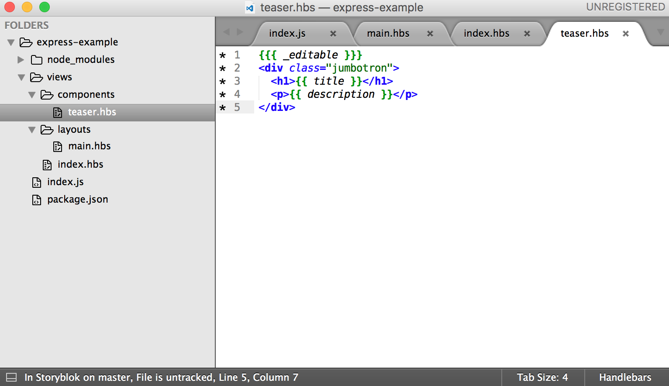Screen dimensions: 669x386
Task: Click the index.js file icon in sidebar
Action: tap(37, 183)
